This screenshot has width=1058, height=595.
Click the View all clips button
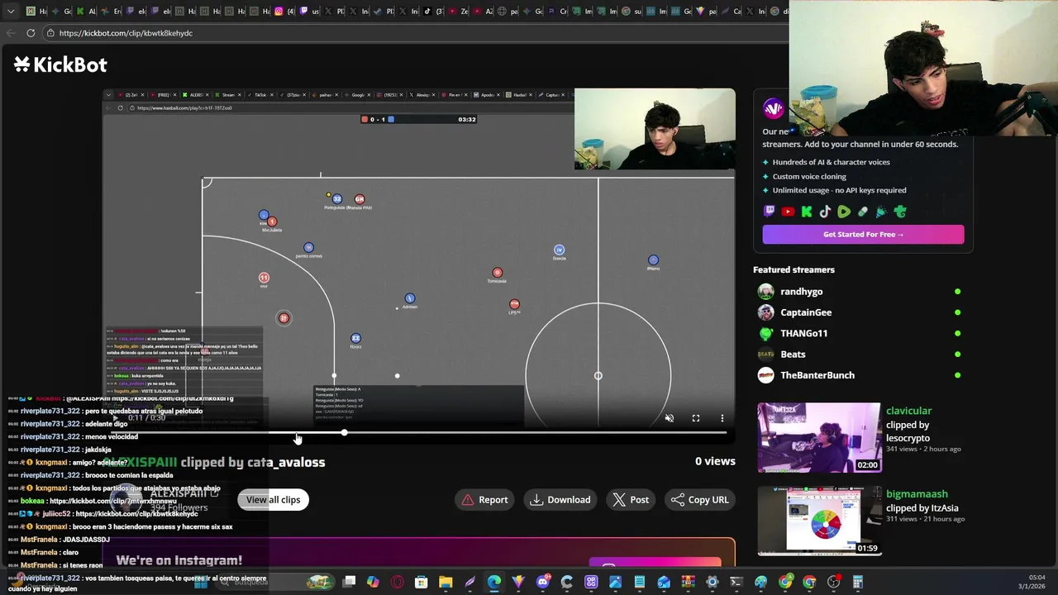pyautogui.click(x=273, y=499)
